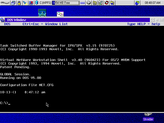Click the disk cylinder monitor icon
Image resolution: width=164 pixels, height=123 pixels.
point(37,3)
